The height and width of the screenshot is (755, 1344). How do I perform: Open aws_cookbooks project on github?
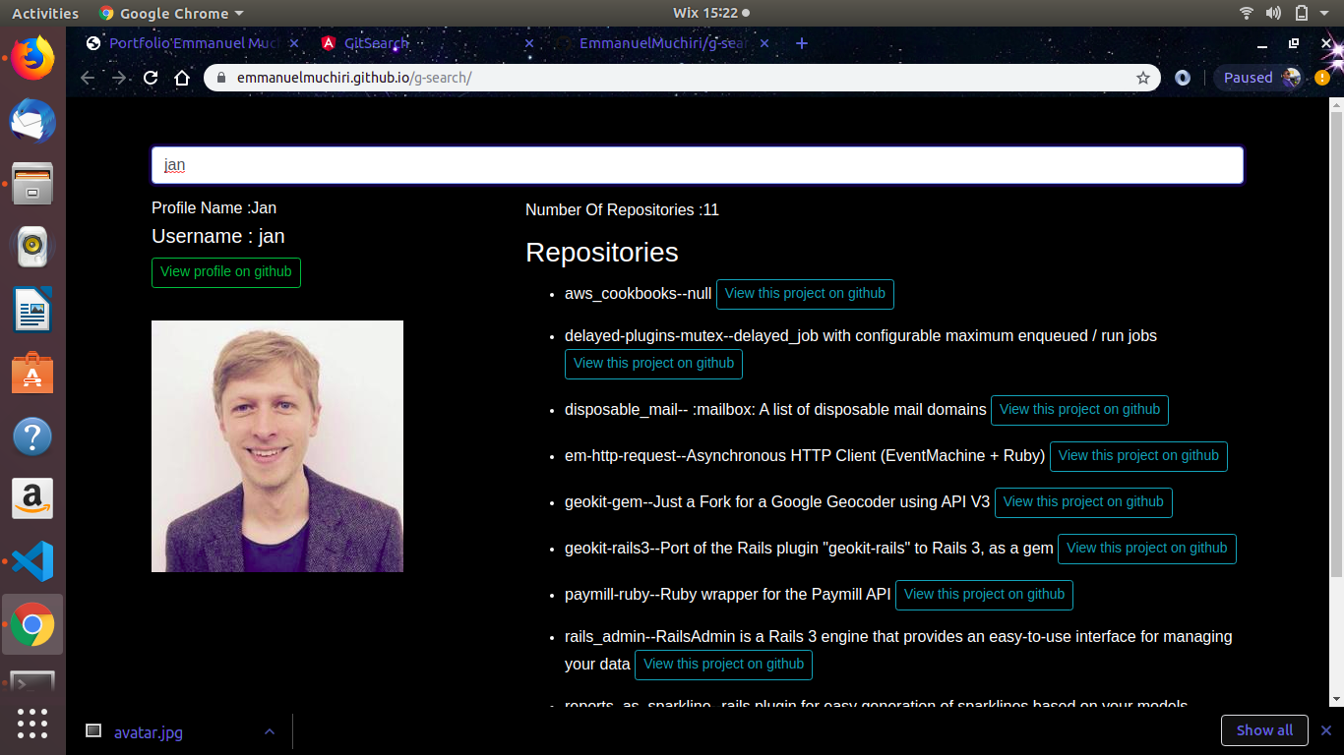[x=805, y=294]
